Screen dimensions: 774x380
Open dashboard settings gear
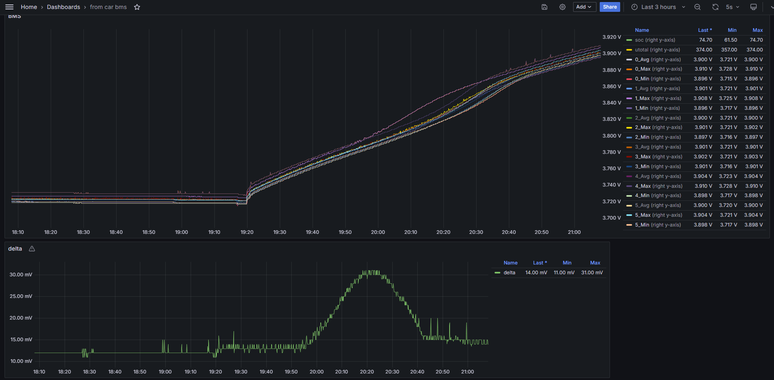point(562,7)
